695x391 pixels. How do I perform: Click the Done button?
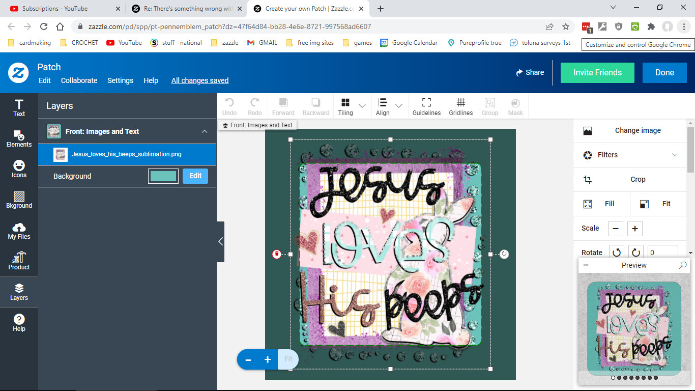[664, 73]
